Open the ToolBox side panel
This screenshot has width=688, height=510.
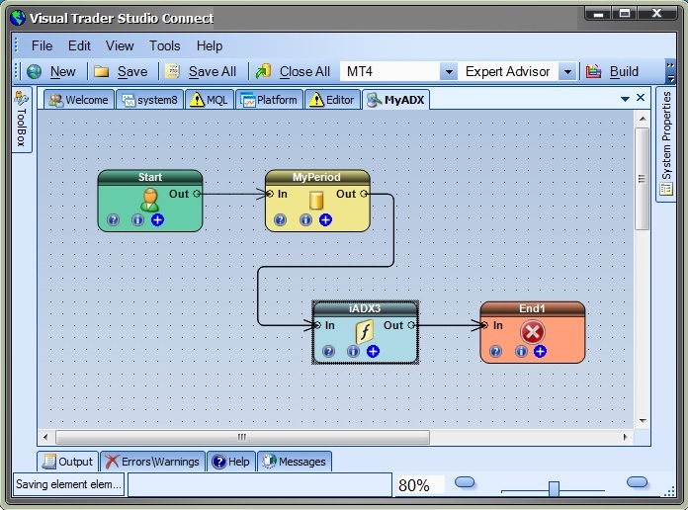22,120
